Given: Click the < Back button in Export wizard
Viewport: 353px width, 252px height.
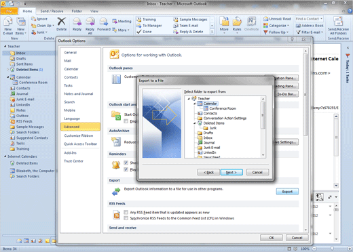Looking at the screenshot, I should pyautogui.click(x=208, y=172).
